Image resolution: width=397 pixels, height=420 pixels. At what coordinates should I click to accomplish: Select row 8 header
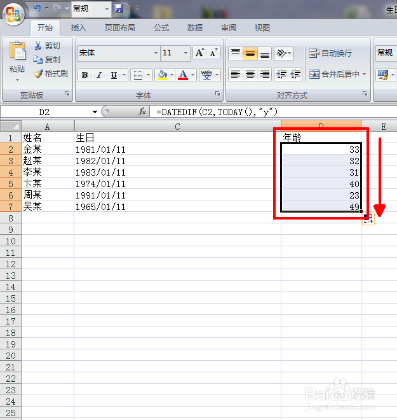[10, 218]
